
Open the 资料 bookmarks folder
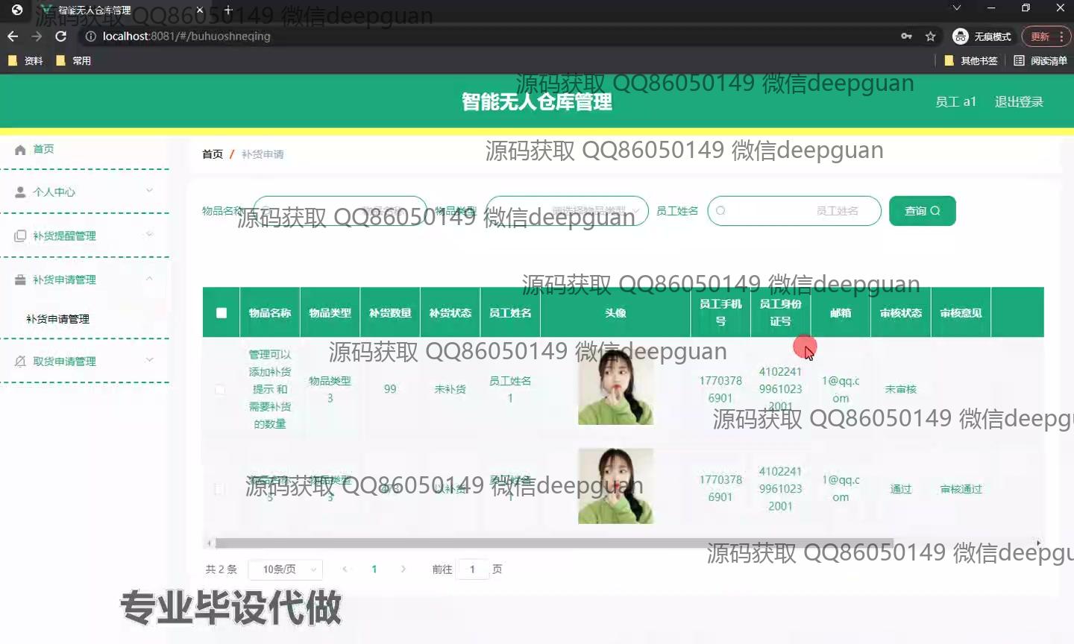pos(25,61)
